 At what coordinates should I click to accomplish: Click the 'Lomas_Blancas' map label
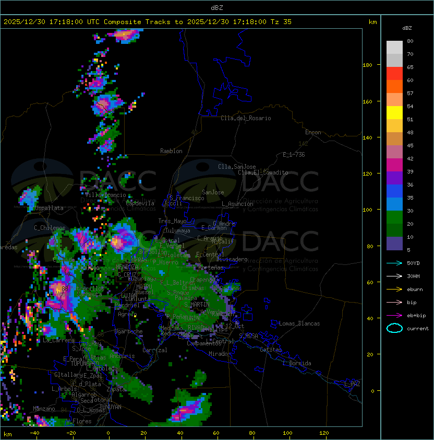pyautogui.click(x=299, y=323)
